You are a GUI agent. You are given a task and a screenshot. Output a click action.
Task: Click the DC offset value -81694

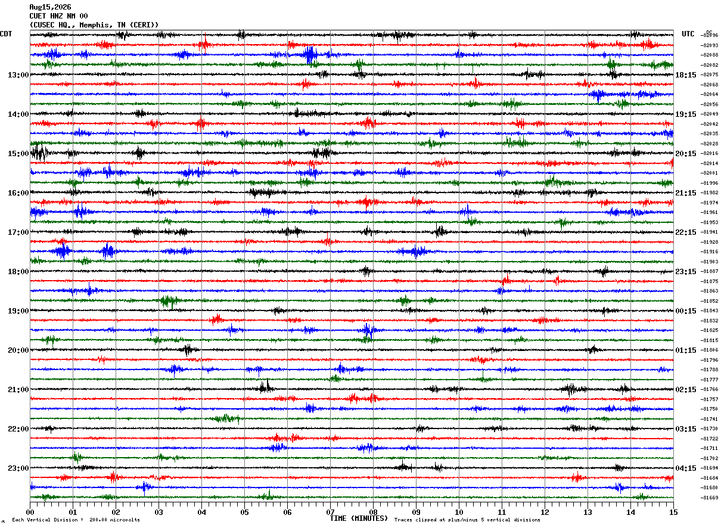(x=710, y=468)
